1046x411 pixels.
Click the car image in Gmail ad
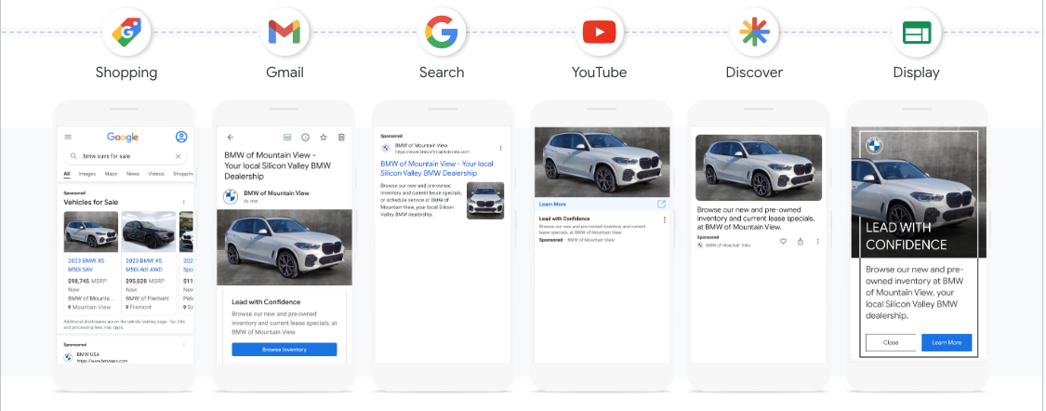click(x=285, y=247)
